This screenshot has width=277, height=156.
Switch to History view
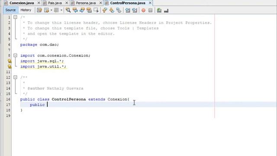26,10
